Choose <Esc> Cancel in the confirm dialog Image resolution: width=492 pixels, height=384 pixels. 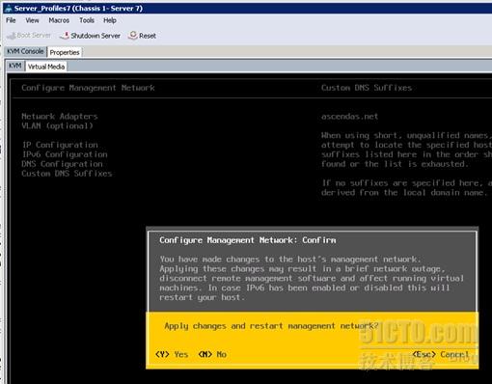point(441,354)
